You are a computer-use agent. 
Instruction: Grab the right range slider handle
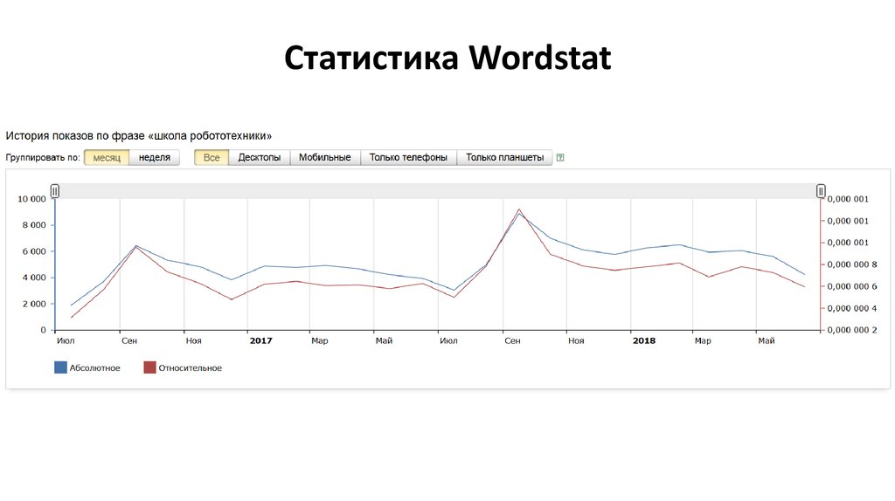point(820,191)
